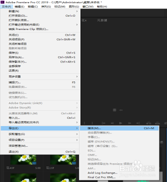
Task: Choose 还原(R) menu item
Action: point(40,70)
